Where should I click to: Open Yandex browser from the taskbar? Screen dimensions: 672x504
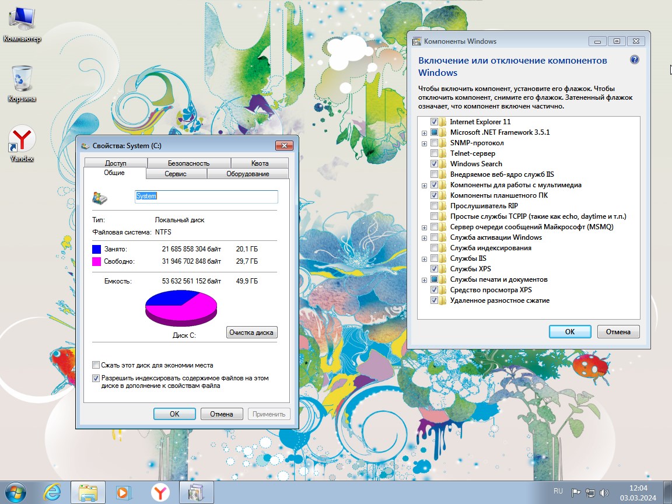pos(160,492)
